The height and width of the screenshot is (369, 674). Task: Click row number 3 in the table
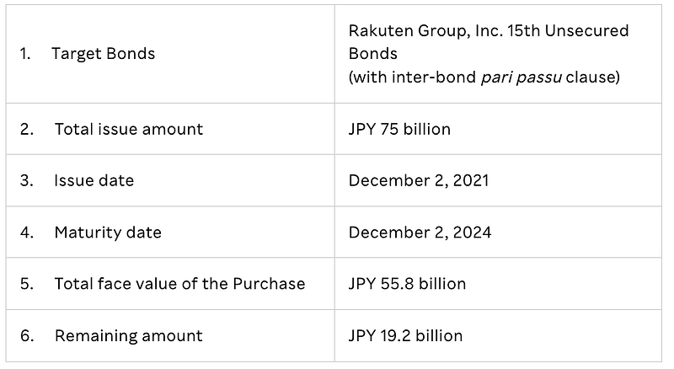click(27, 180)
